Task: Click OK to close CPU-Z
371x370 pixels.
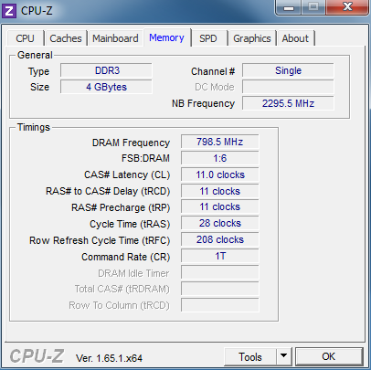Action: coord(329,356)
